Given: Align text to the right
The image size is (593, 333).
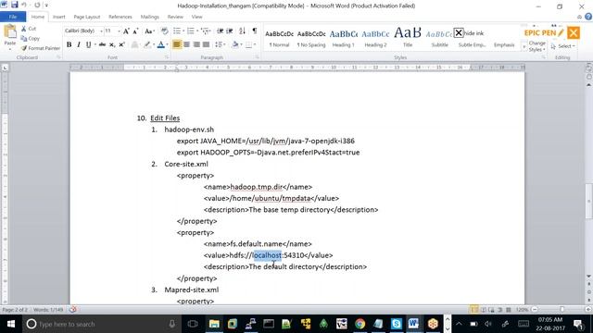Looking at the screenshot, I should tap(196, 44).
